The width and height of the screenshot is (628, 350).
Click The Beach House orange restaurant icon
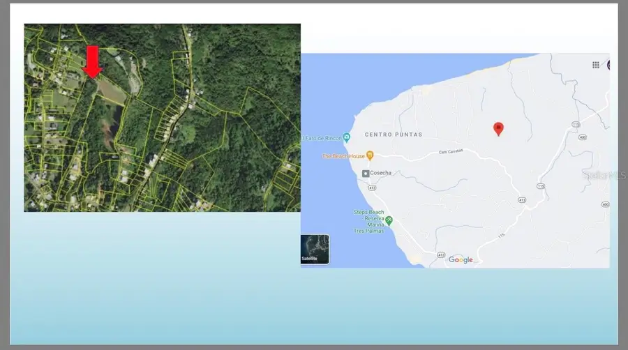point(370,155)
